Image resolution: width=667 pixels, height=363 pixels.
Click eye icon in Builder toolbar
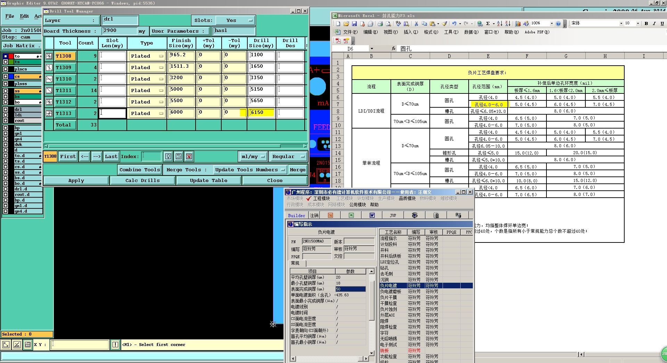pyautogui.click(x=414, y=215)
